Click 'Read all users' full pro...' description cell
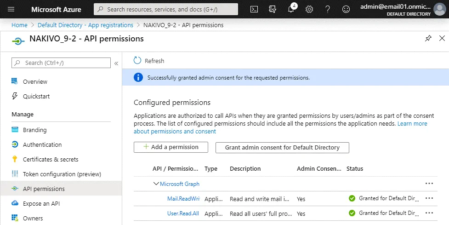 coord(261,213)
